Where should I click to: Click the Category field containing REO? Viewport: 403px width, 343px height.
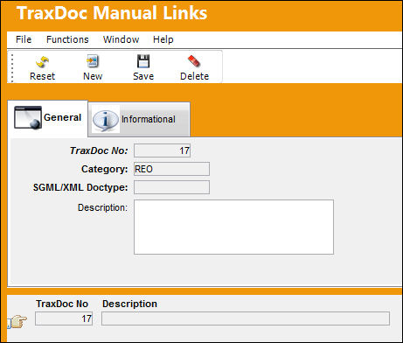click(x=171, y=169)
